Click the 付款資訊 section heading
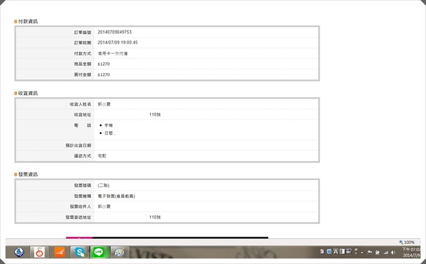This screenshot has width=426, height=264. pyautogui.click(x=28, y=21)
